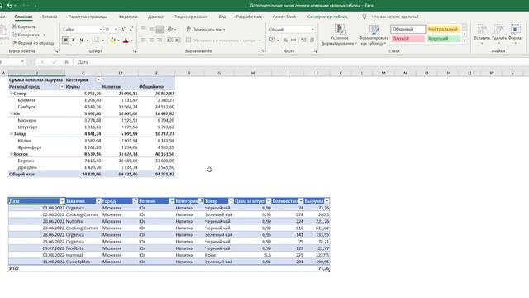Open the Power Pivot ribbon tab
The height and width of the screenshot is (298, 529).
284,17
